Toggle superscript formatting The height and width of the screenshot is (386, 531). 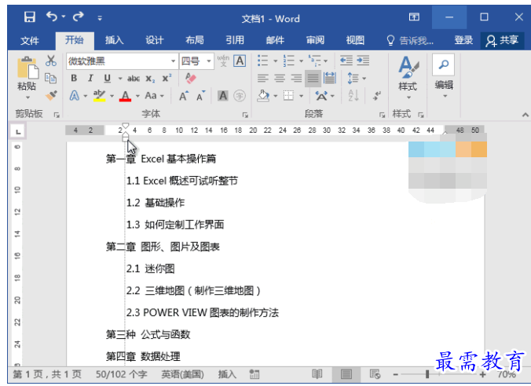(167, 79)
